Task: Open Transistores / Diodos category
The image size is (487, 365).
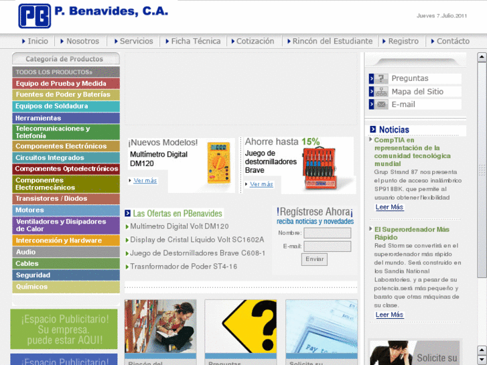Action: coord(66,198)
